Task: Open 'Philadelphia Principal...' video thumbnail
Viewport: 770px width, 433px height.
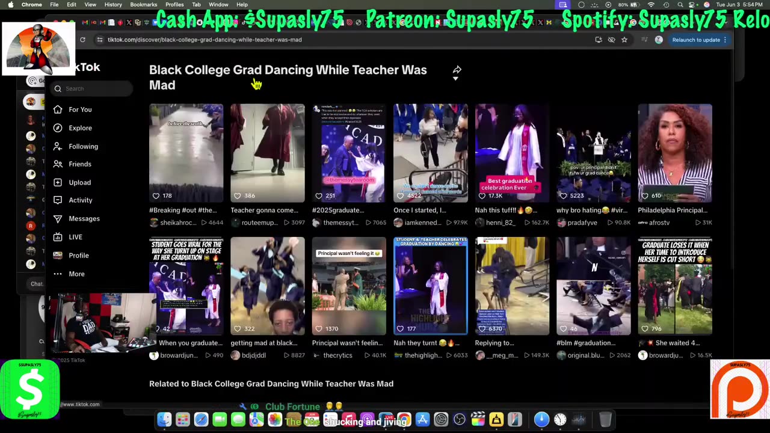Action: (x=675, y=153)
